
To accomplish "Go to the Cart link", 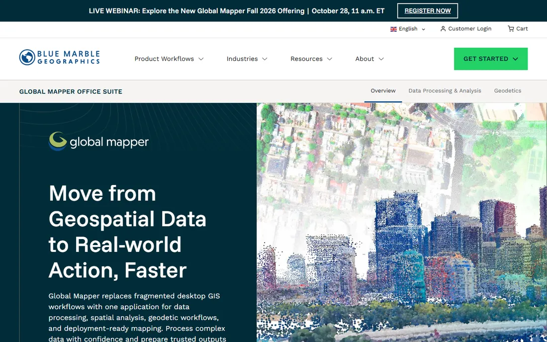I will (518, 29).
